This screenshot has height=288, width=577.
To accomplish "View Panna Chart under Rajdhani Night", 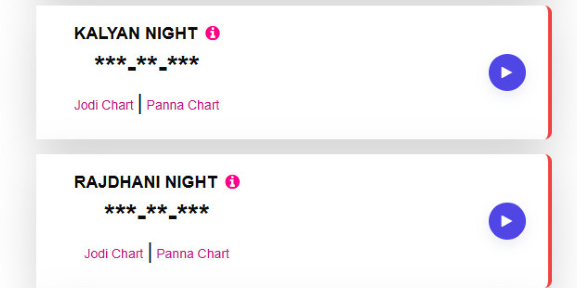I will tap(193, 253).
